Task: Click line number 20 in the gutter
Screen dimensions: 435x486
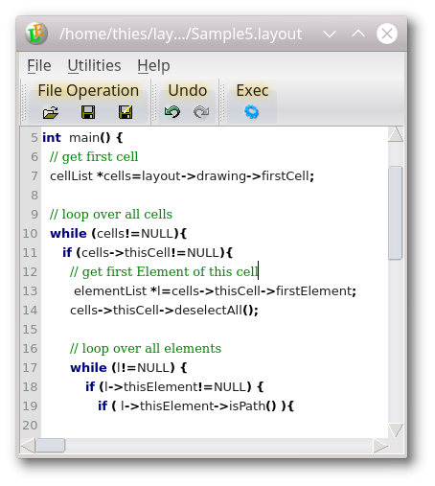Action: coord(30,426)
